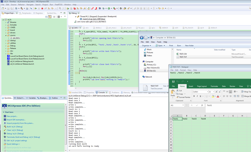Click the 'Import SDK example(s)...' link
Screen dimensions: 251x152
click(16, 120)
